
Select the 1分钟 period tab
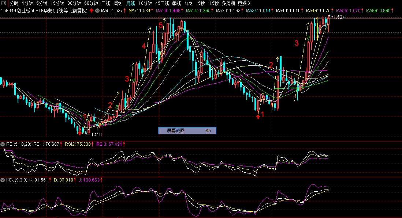(27, 3)
